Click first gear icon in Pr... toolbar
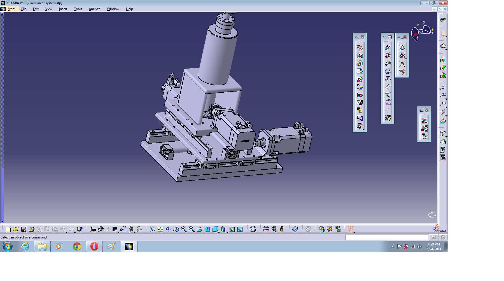The image size is (504, 281). coord(360,48)
